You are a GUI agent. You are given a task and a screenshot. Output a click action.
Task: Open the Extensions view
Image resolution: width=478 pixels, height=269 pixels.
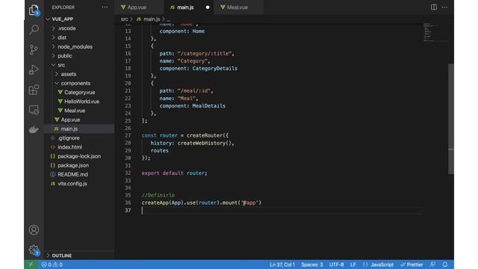click(34, 90)
